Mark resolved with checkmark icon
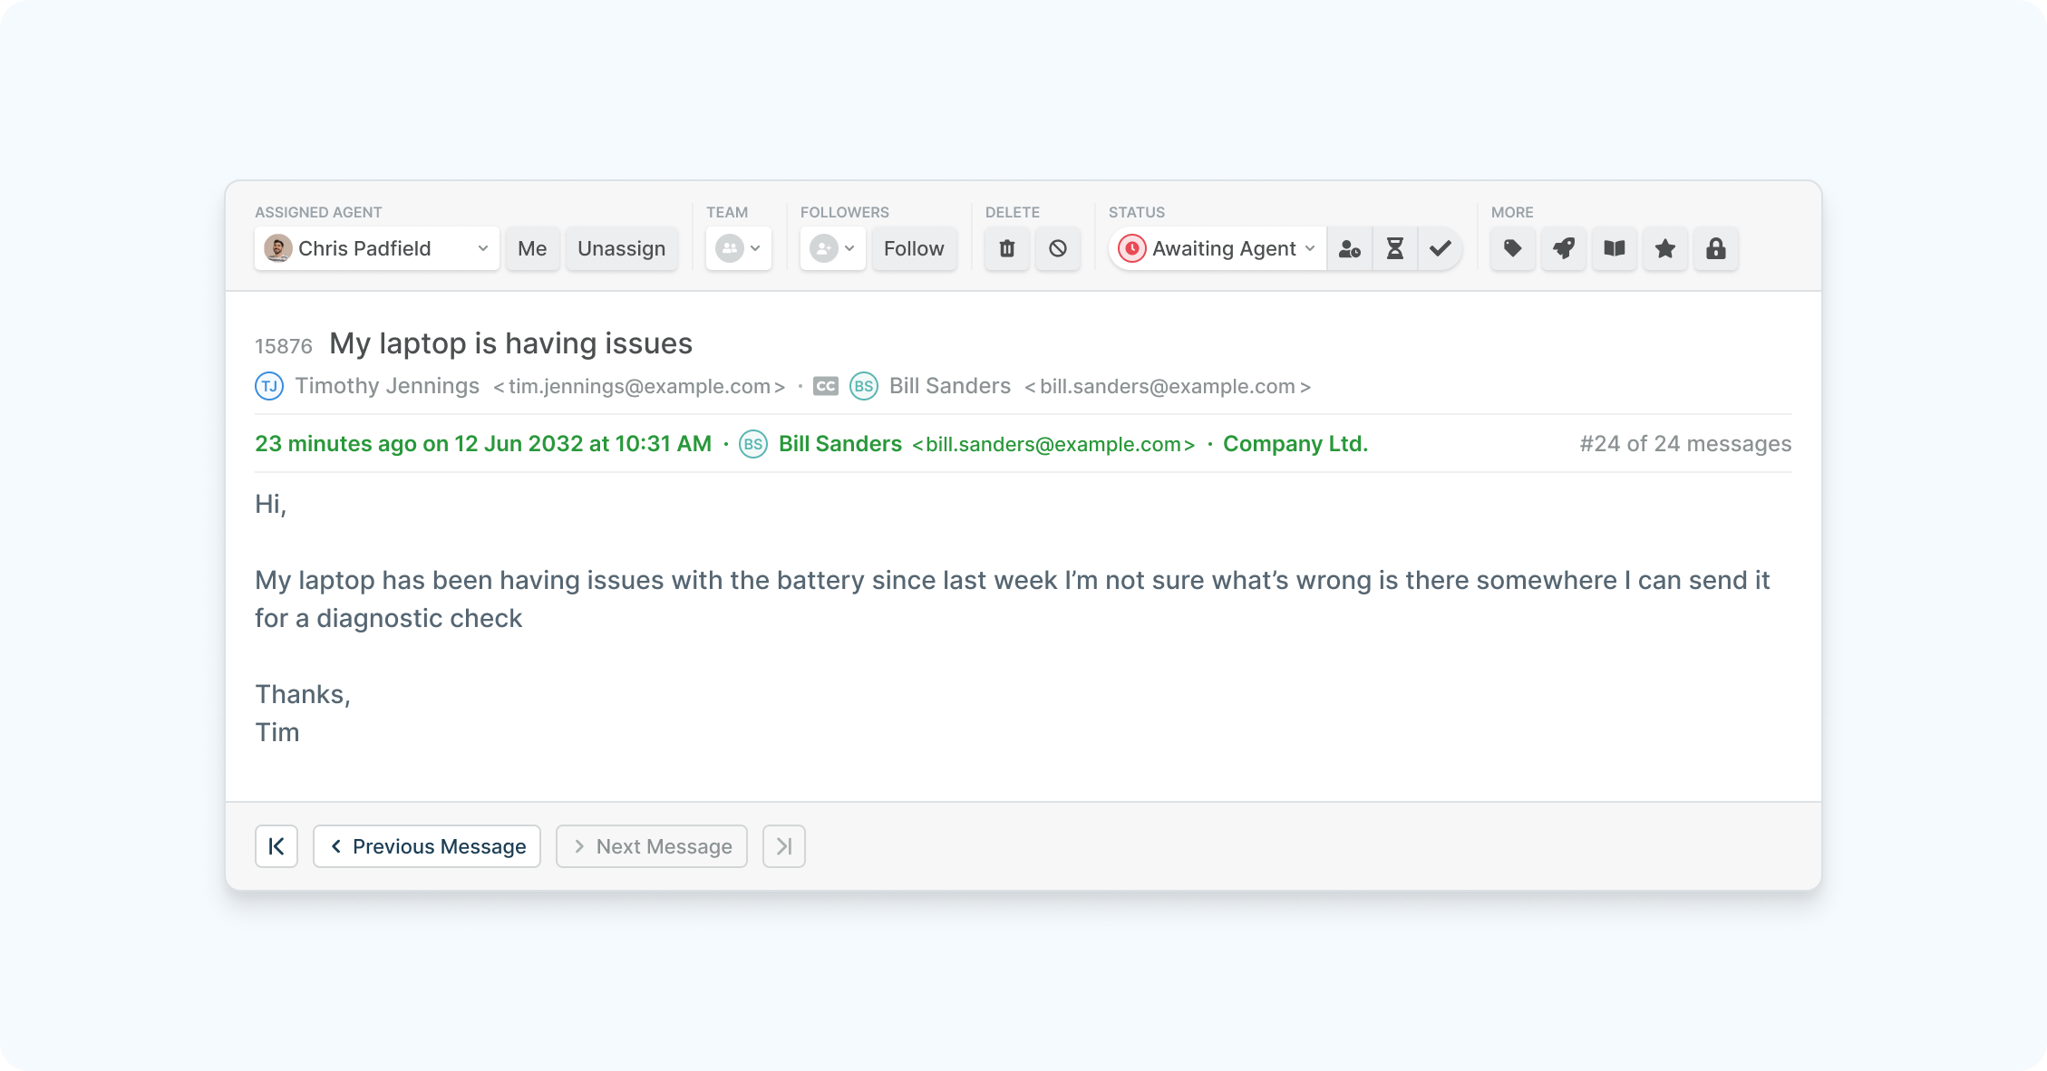The width and height of the screenshot is (2047, 1071). [x=1440, y=248]
